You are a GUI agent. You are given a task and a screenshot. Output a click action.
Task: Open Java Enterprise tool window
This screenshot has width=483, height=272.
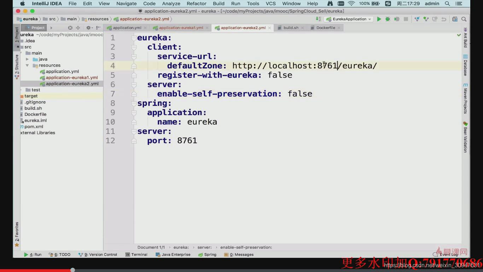pos(173,255)
